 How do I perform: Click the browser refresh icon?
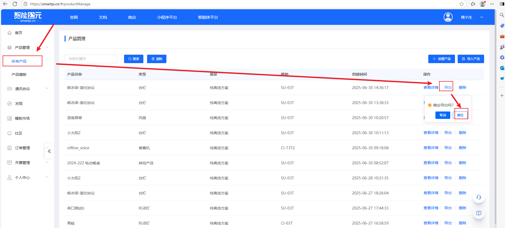pos(15,4)
